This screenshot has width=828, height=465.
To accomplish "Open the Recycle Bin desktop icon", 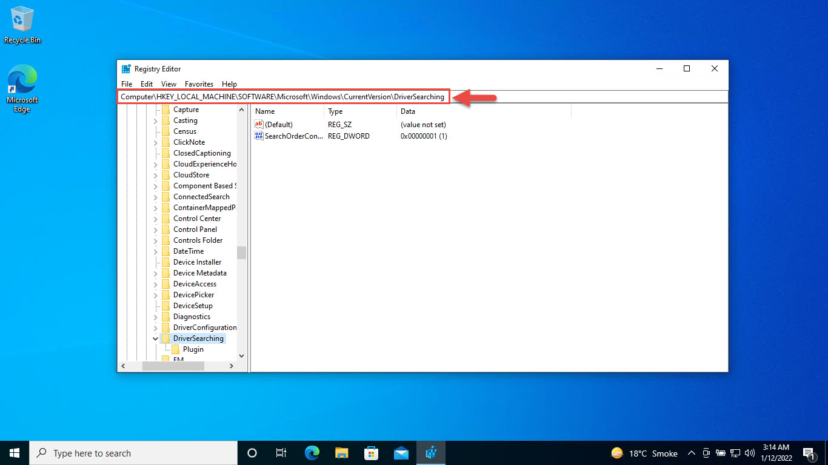I will click(22, 25).
